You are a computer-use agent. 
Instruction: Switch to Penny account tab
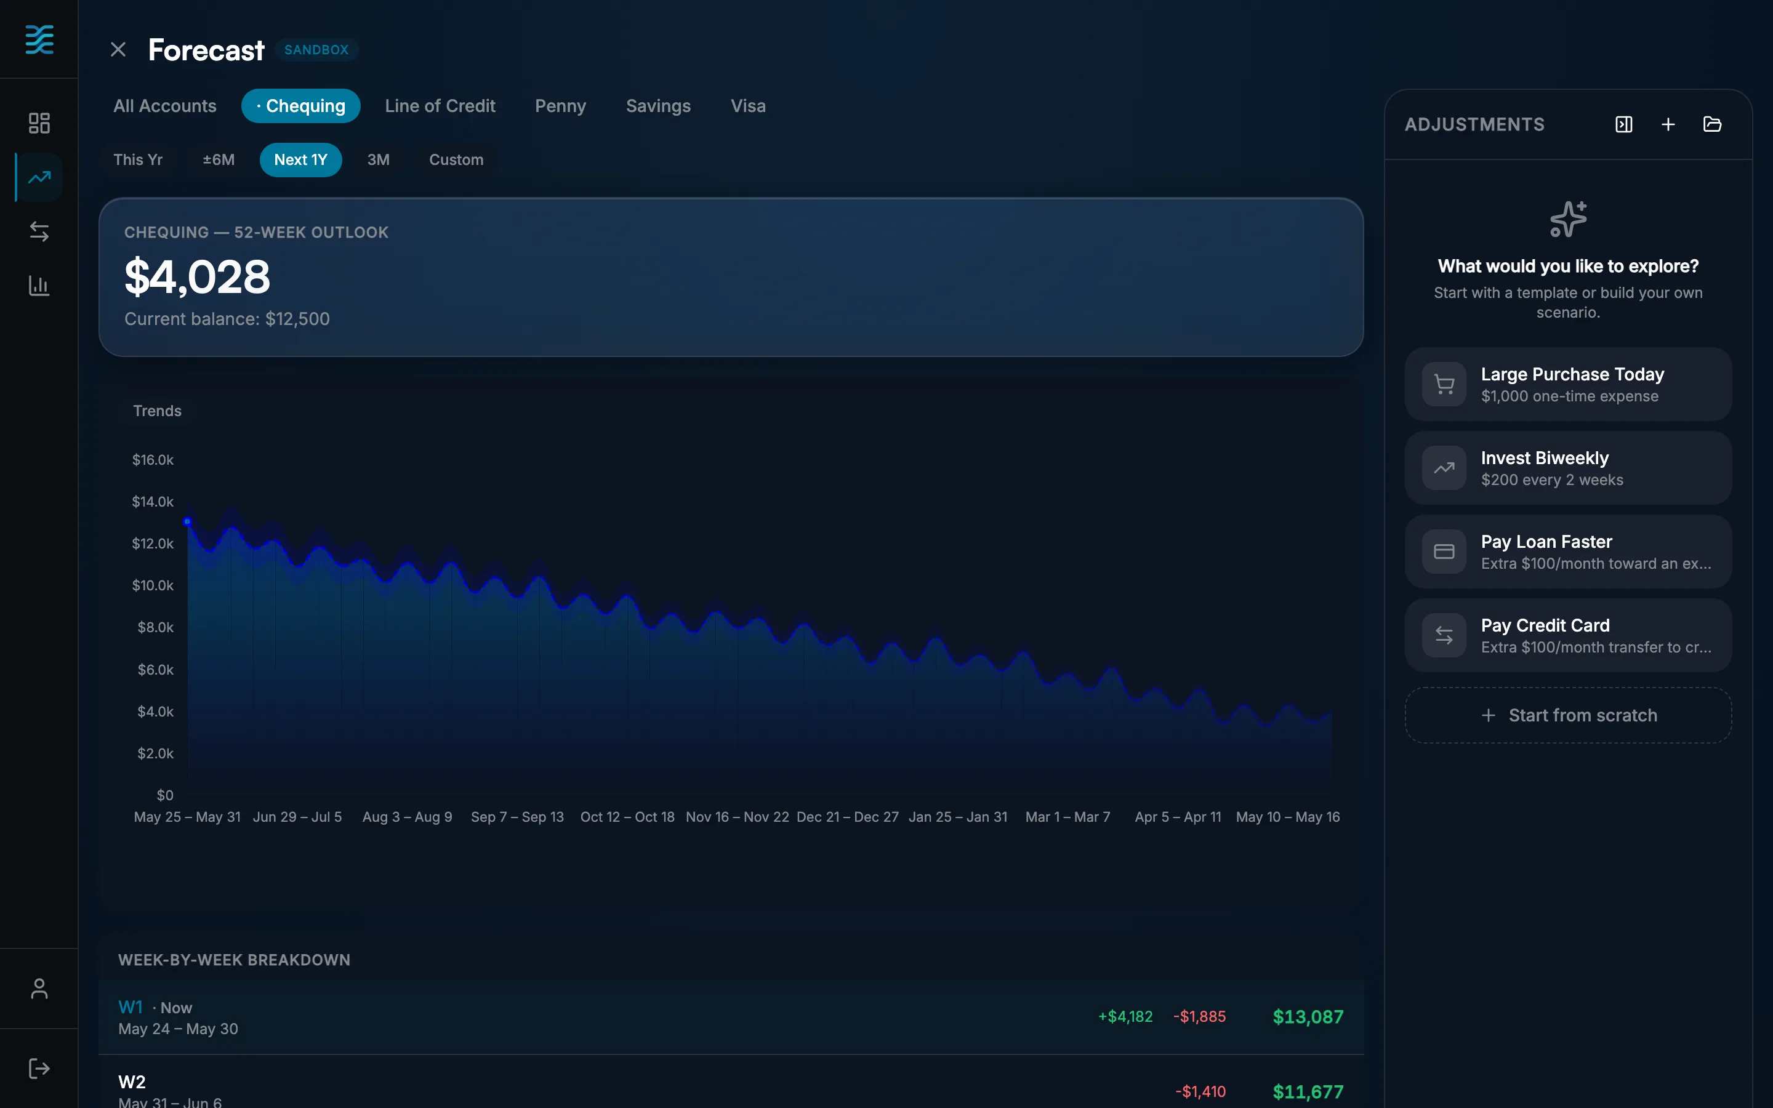(560, 105)
